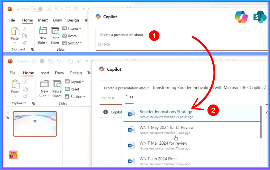The image size is (270, 170).
Task: Open Customize Quick Access Toolbar arrow, bottom window
Action: pyautogui.click(x=87, y=61)
